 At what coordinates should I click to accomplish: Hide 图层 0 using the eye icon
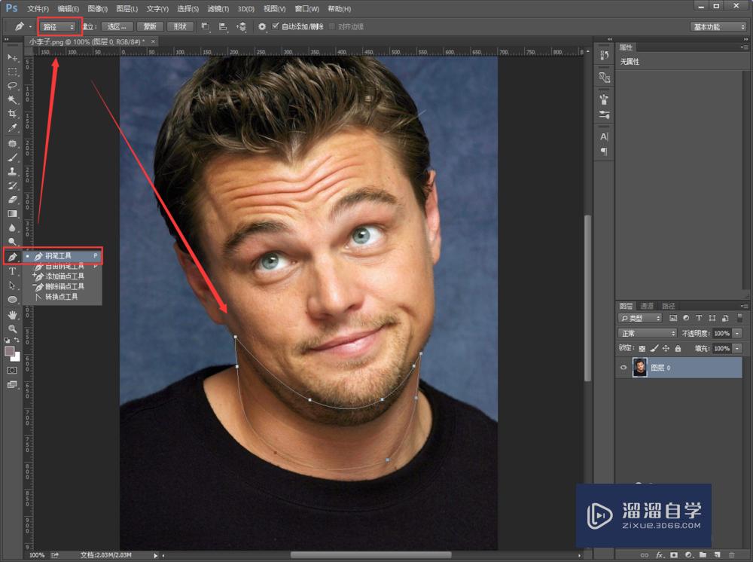point(623,368)
